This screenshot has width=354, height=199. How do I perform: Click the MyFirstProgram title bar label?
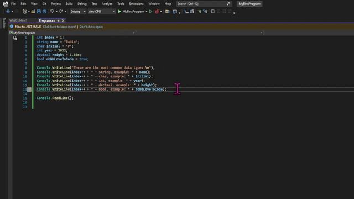click(x=249, y=4)
